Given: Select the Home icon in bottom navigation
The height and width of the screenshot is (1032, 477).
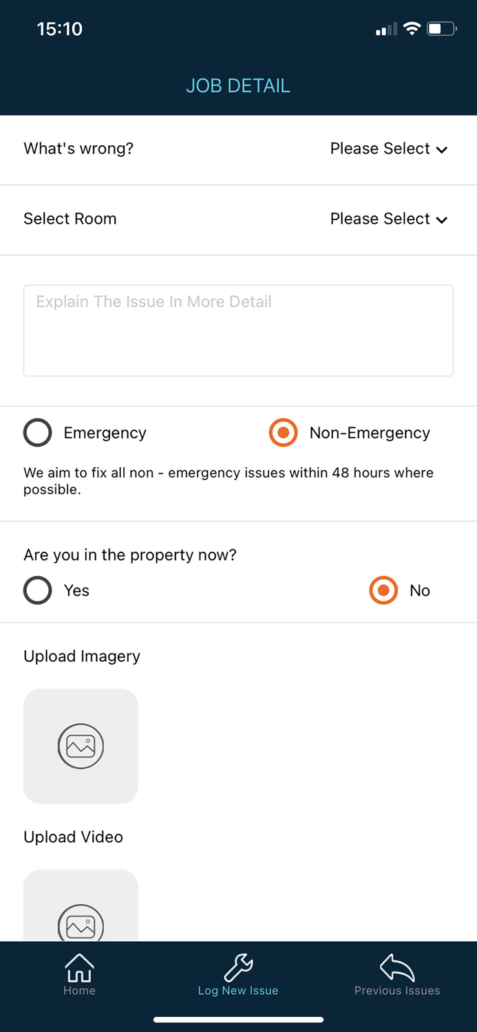Looking at the screenshot, I should tap(79, 967).
